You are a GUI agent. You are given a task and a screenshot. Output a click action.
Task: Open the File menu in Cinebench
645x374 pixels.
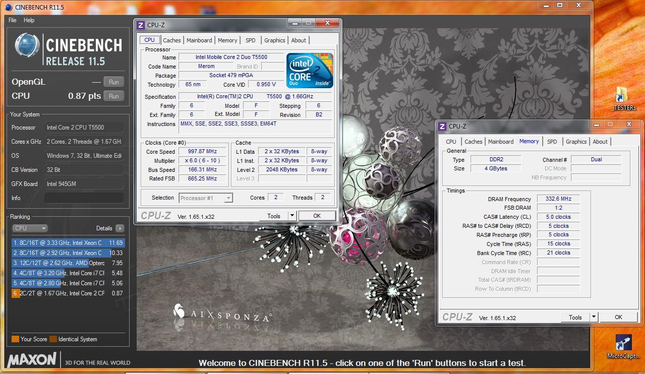click(x=13, y=20)
